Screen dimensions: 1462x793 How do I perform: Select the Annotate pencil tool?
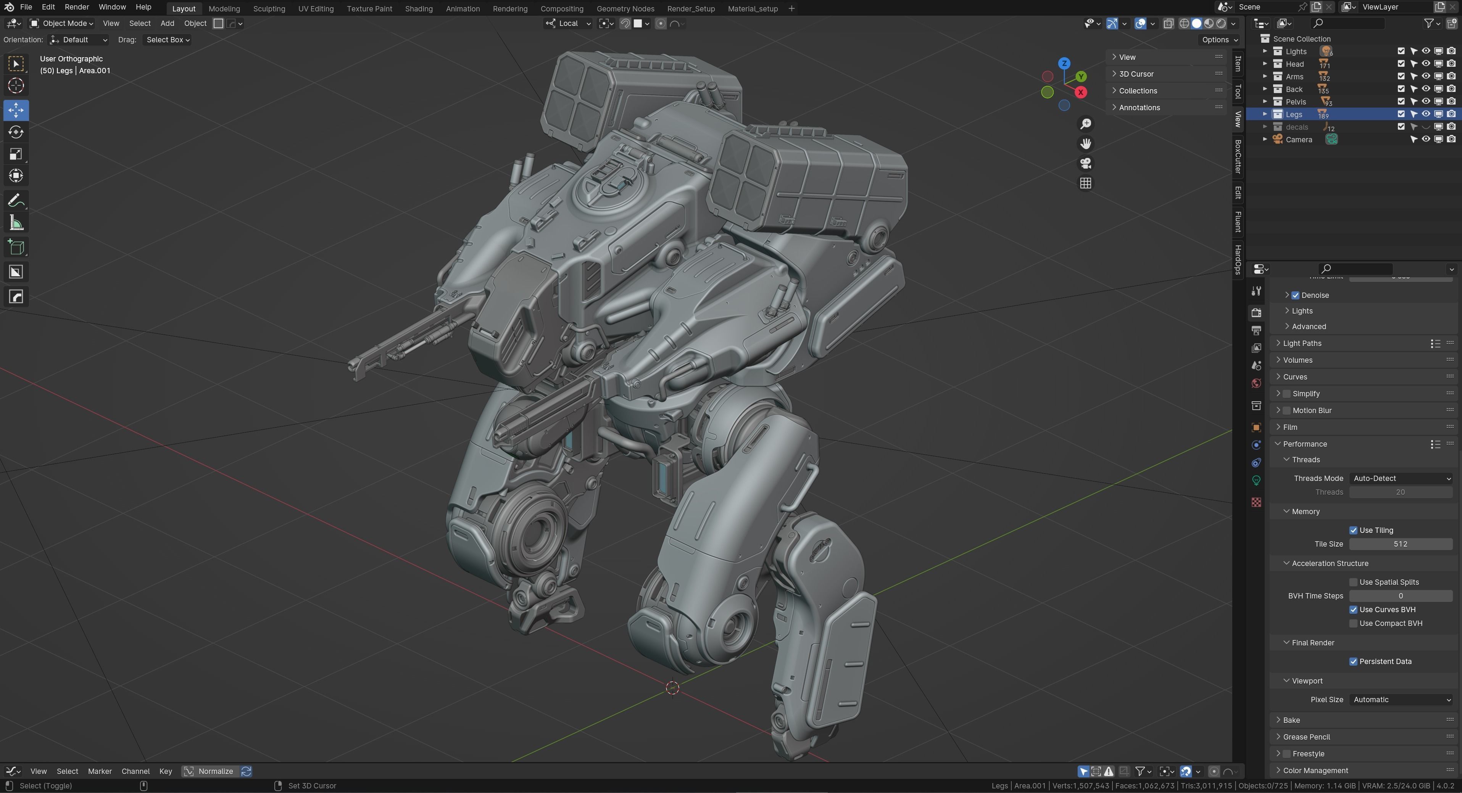(x=16, y=201)
